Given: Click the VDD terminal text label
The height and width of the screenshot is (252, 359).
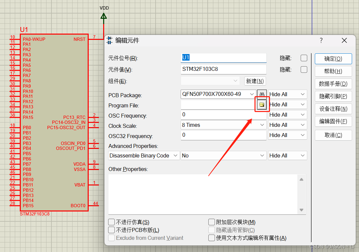Looking at the screenshot, I should (x=104, y=8).
